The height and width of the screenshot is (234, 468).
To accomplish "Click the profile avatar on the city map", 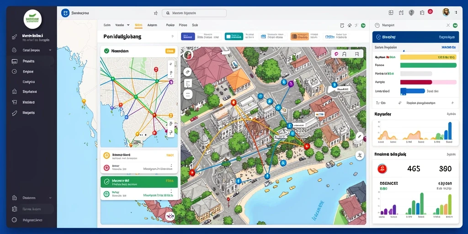I will point(188,55).
